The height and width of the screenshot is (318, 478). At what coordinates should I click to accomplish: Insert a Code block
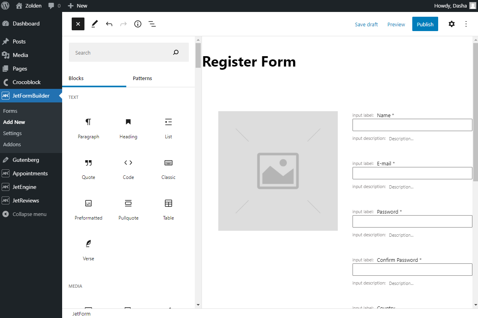(128, 168)
